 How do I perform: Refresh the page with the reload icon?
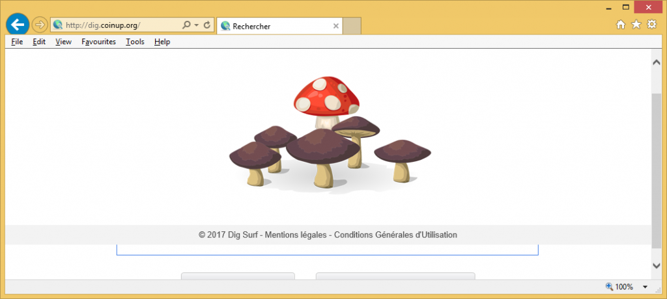(x=207, y=25)
